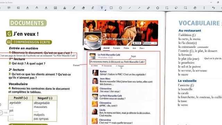Select the arrow drawing tool
Viewport: 222px width, 125px height.
click(139, 8)
